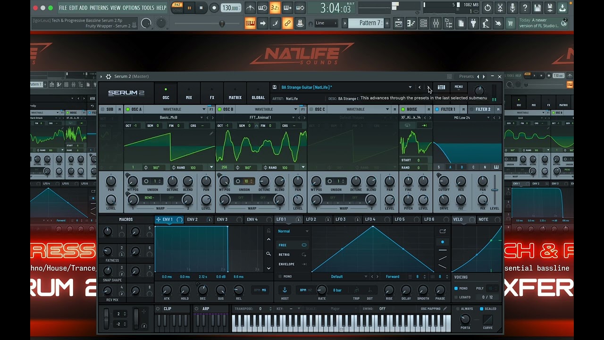604x340 pixels.
Task: Click the shopping cart icon in toolbar
Action: point(510,23)
